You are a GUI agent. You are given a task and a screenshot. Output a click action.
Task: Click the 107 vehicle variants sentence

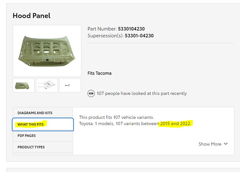117,117
